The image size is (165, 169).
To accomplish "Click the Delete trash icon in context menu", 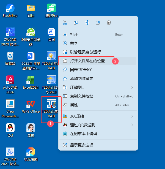I will coord(109,23).
